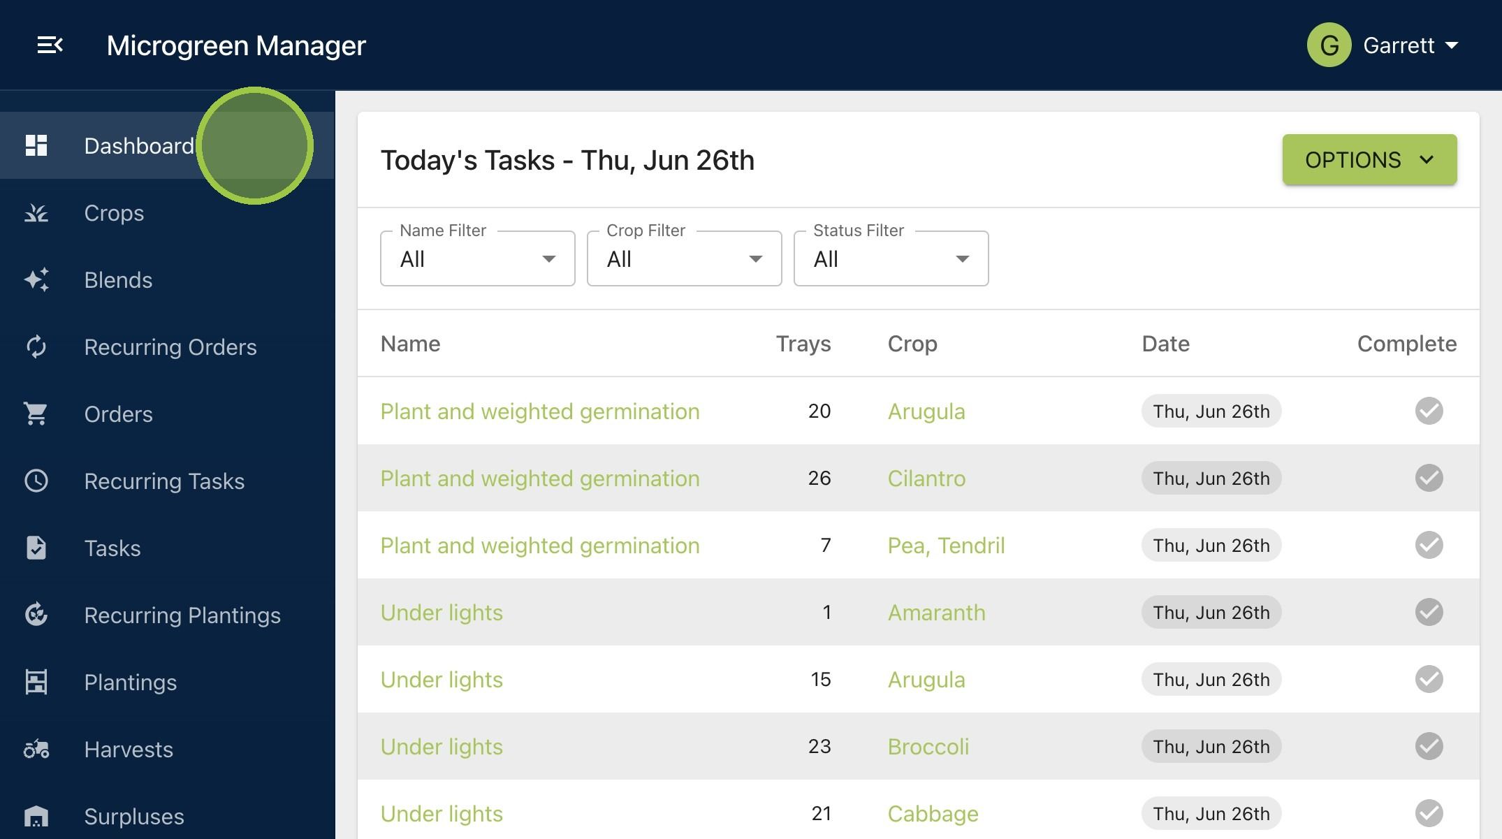
Task: Open Under lights task with 15 trays
Action: 442,680
